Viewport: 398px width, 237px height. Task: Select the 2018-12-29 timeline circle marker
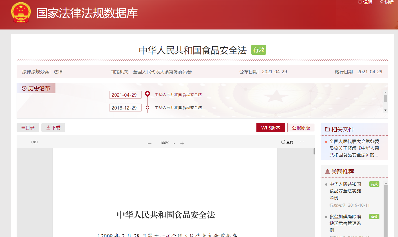(x=147, y=108)
